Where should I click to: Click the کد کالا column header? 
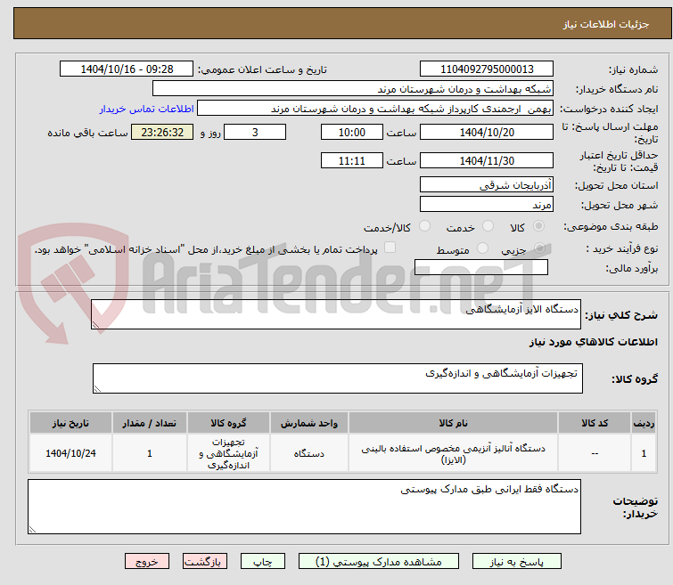click(595, 423)
